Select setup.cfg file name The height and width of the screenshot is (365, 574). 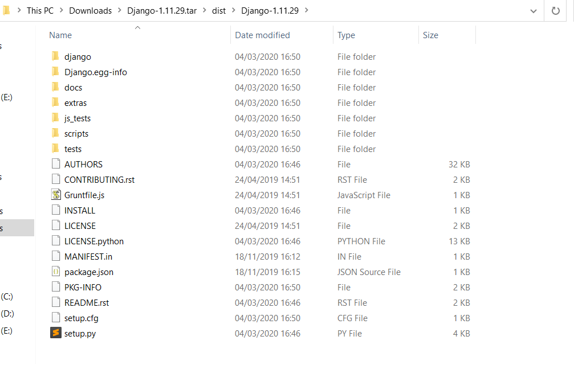pyautogui.click(x=82, y=318)
